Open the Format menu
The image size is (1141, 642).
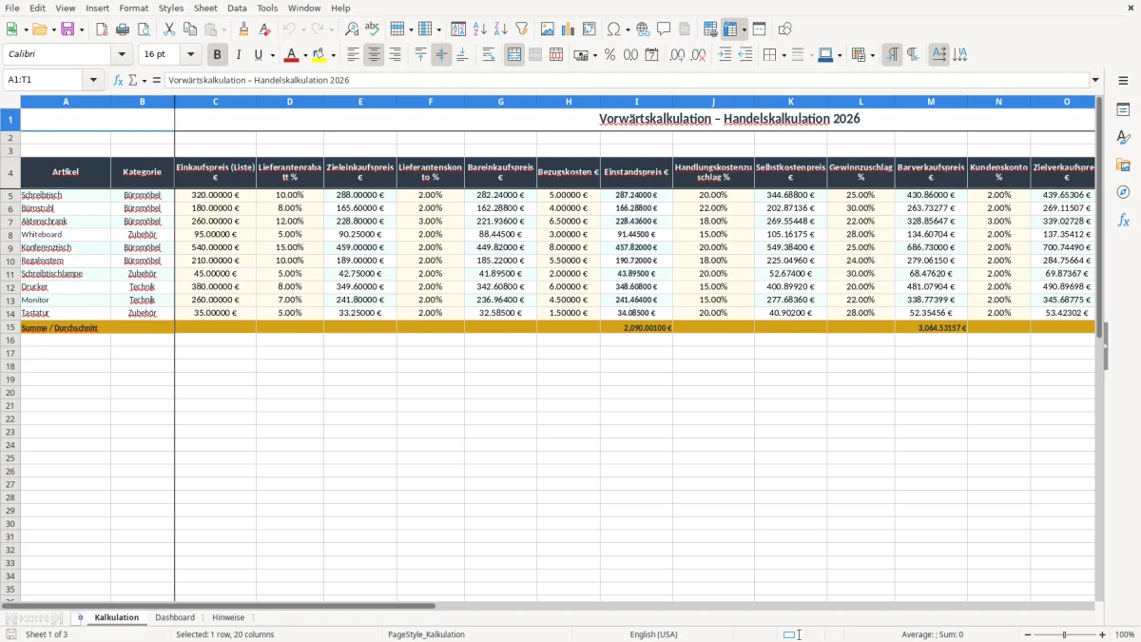point(134,8)
